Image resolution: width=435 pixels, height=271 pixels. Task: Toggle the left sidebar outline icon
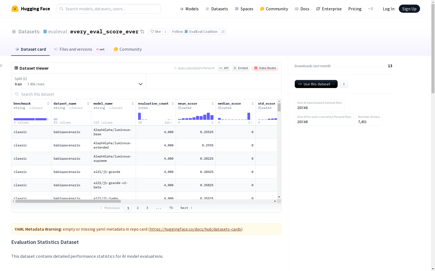[x=1, y=66]
